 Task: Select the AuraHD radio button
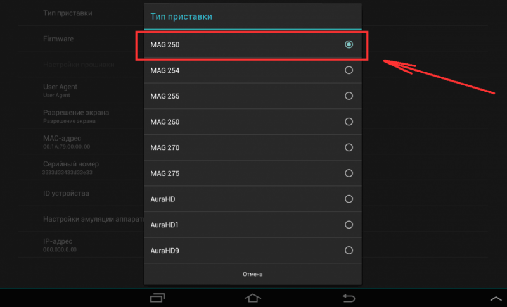pyautogui.click(x=349, y=199)
